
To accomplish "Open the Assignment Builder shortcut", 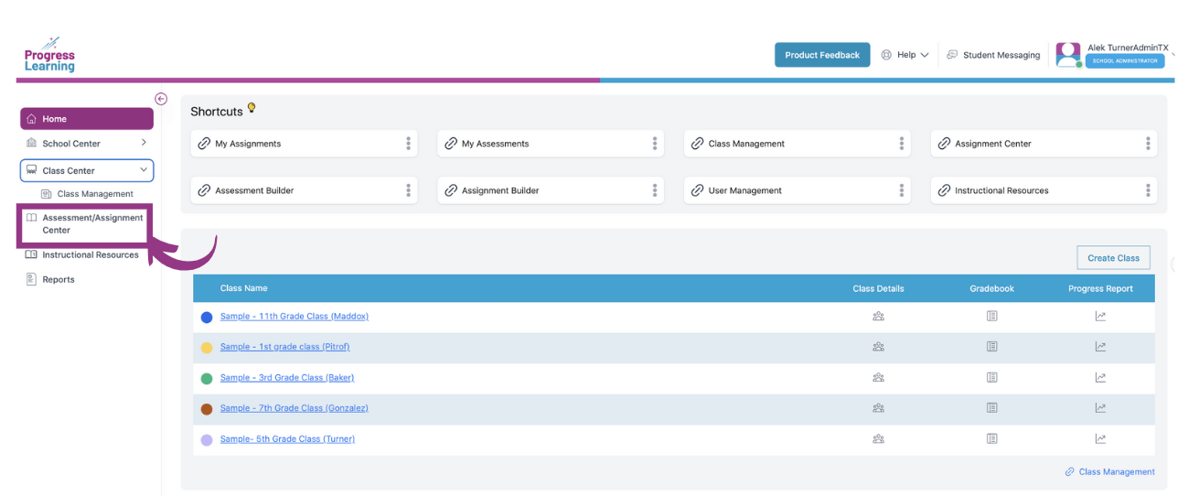I will point(551,190).
